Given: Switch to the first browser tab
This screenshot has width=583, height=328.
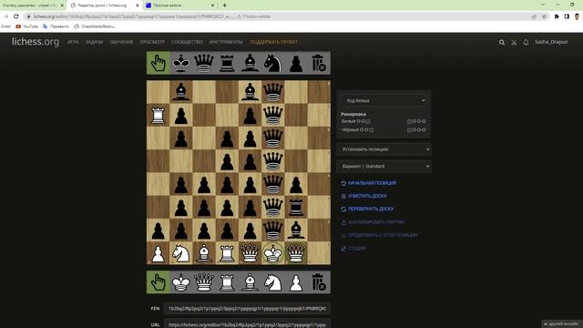Looking at the screenshot, I should tap(32, 5).
